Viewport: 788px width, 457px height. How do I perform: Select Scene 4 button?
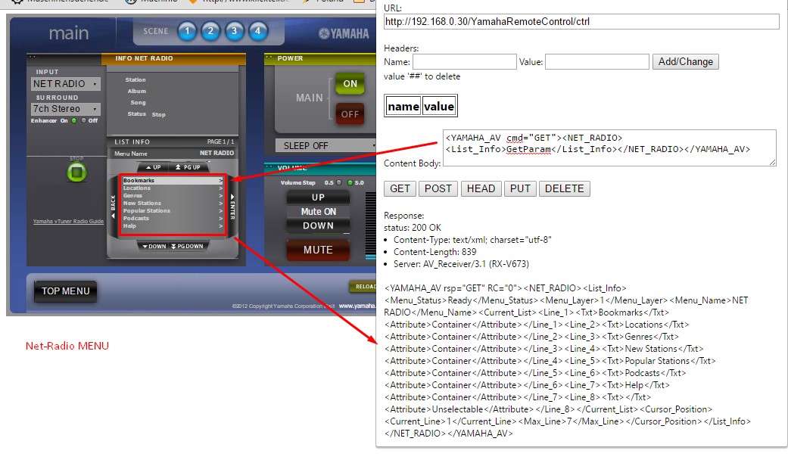[258, 31]
